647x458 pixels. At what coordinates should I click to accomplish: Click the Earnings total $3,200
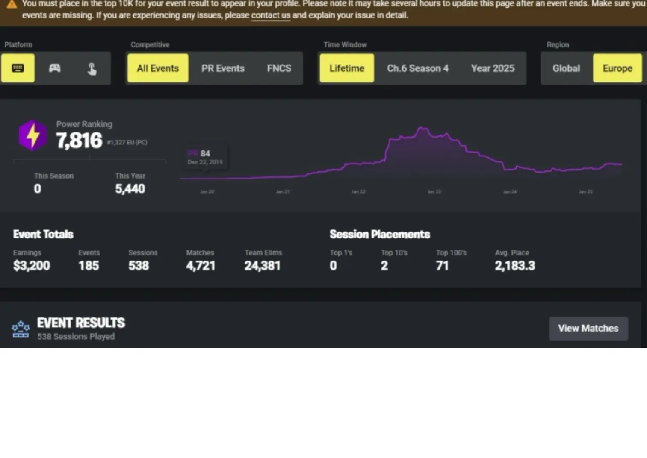(32, 266)
